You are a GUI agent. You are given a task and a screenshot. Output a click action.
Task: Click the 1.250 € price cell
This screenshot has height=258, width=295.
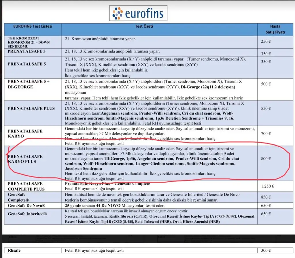click(x=266, y=186)
